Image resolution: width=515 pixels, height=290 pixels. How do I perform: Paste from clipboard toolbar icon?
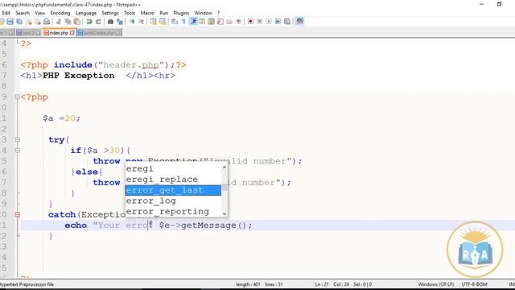77,22
